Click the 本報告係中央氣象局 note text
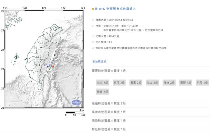 (132, 48)
